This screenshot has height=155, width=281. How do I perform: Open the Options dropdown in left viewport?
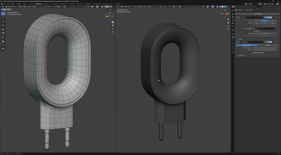click(x=111, y=9)
